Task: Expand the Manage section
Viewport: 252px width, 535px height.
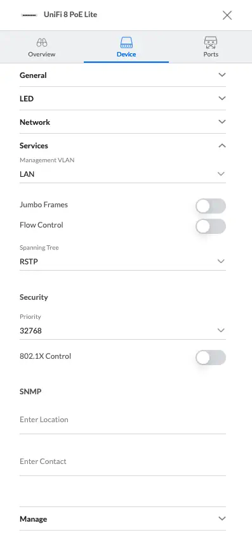Action: pos(123,519)
